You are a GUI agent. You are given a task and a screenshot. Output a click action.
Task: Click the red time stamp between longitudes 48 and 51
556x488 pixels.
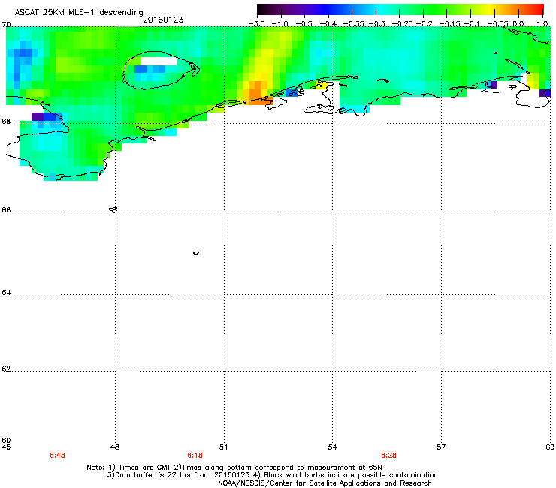click(195, 456)
